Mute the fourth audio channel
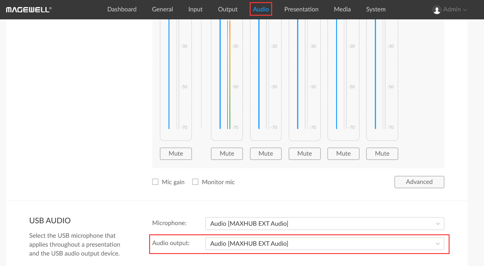 (305, 154)
